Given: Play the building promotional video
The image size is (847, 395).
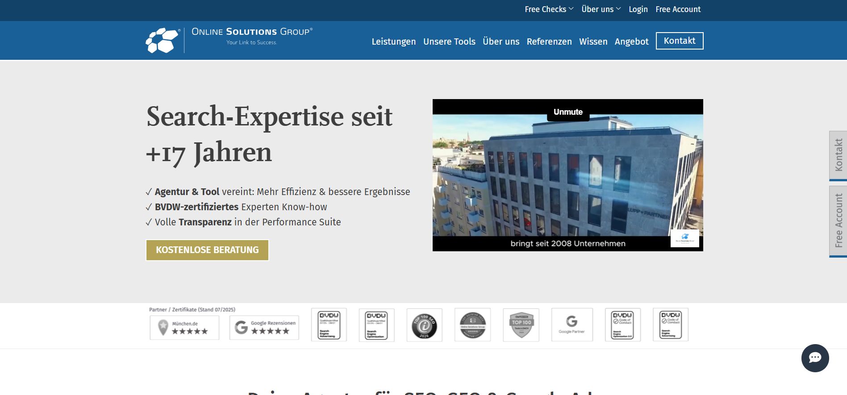Looking at the screenshot, I should click(568, 175).
